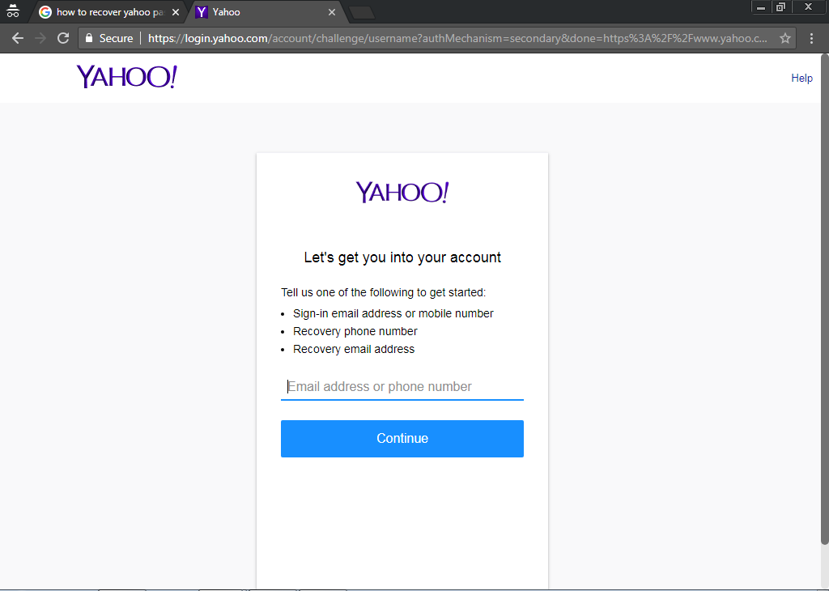Open a new tab
The width and height of the screenshot is (829, 591).
(x=361, y=12)
